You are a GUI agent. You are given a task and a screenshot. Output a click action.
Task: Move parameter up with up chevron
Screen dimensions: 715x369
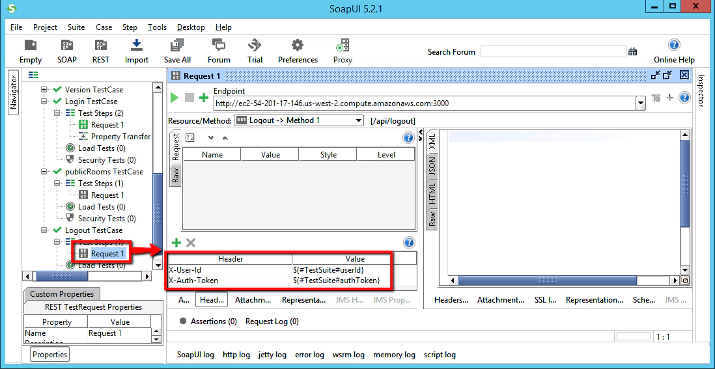point(225,137)
